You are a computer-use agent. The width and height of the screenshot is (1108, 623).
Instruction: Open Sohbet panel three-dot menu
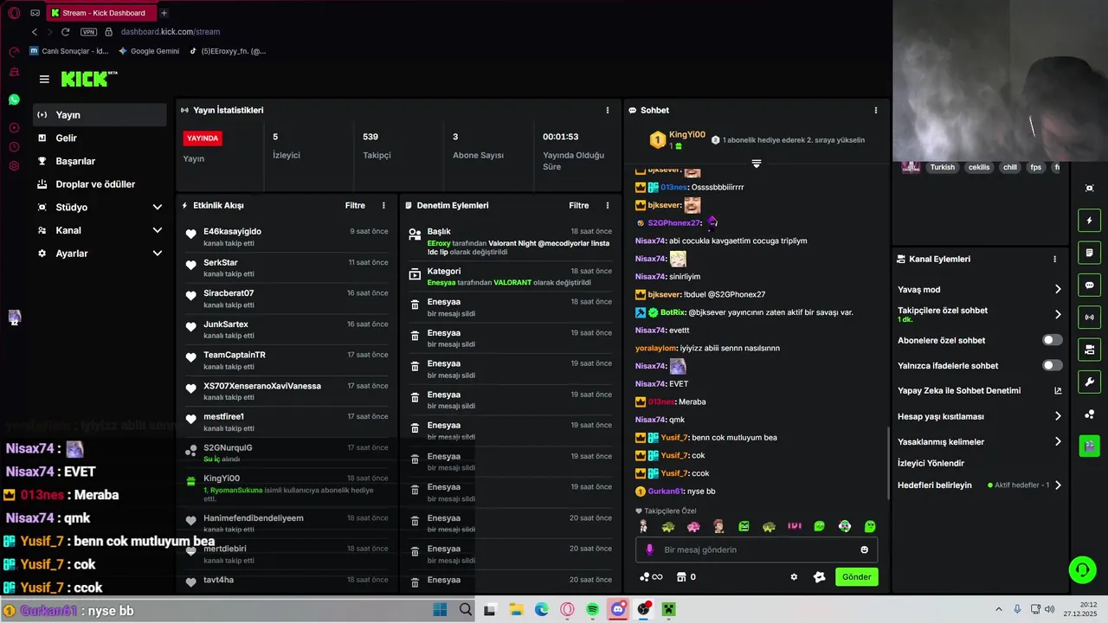[x=875, y=110]
